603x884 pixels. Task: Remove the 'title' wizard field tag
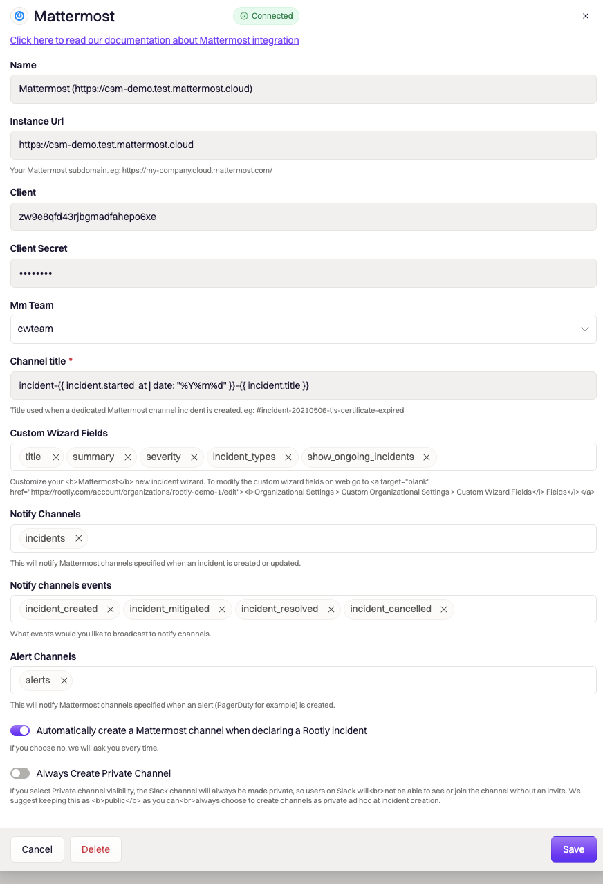coord(55,457)
